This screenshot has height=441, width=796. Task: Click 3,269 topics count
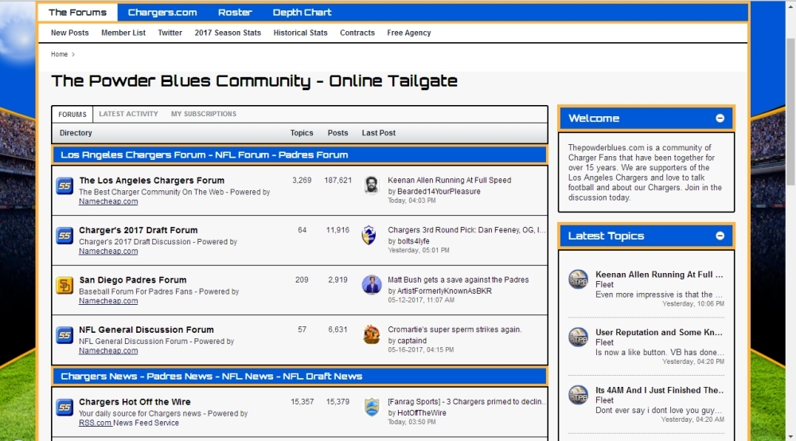302,180
